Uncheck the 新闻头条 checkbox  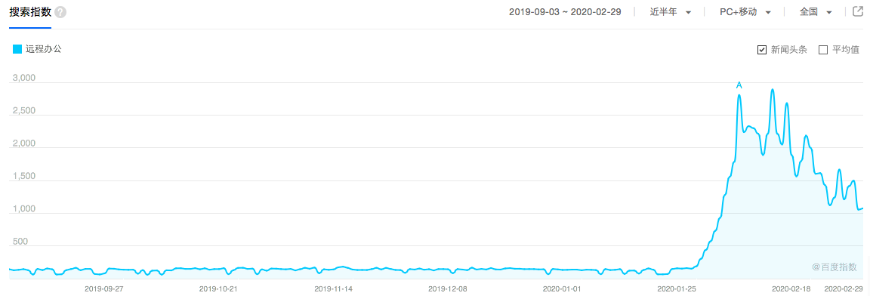[x=762, y=50]
